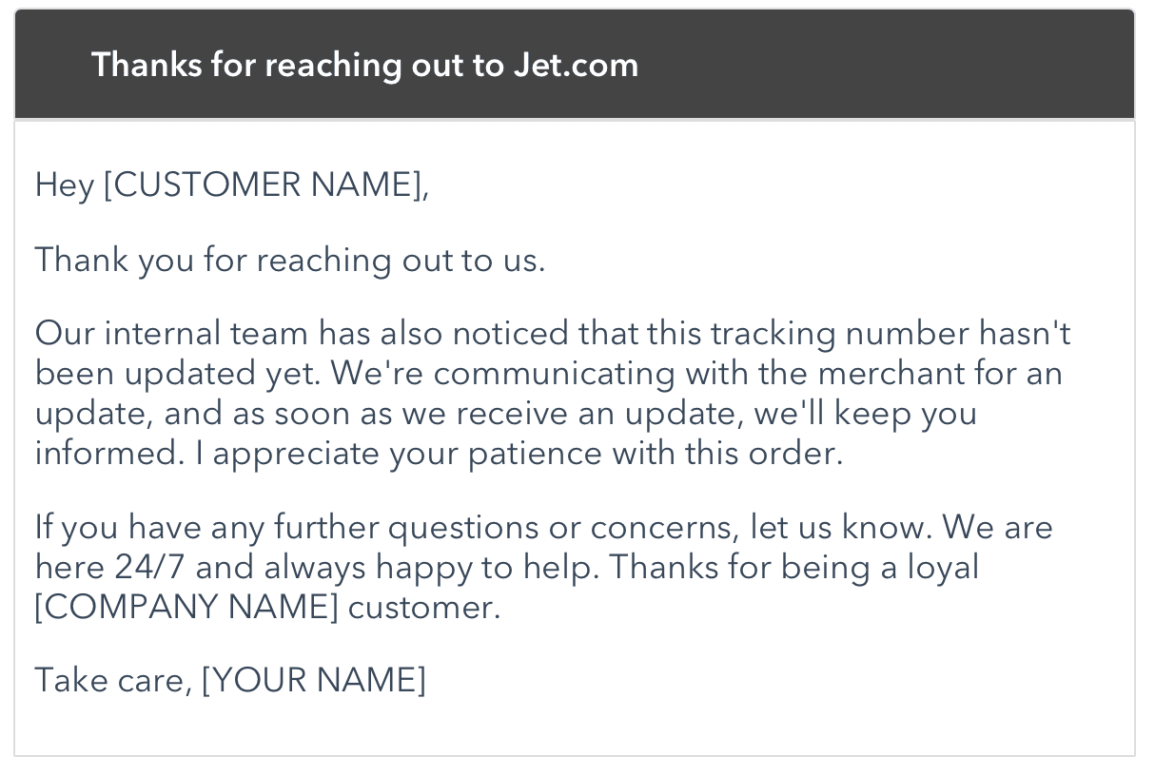
Task: Click the word 'customer.' ending the paragraph
Action: 424,607
